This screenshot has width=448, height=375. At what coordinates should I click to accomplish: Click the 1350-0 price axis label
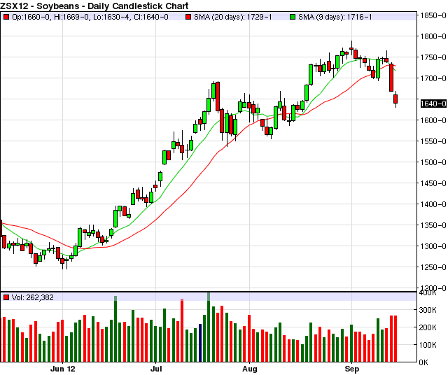[433, 225]
